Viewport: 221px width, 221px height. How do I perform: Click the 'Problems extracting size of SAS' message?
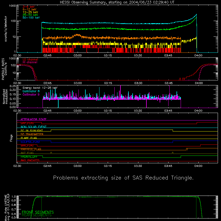point(123,178)
